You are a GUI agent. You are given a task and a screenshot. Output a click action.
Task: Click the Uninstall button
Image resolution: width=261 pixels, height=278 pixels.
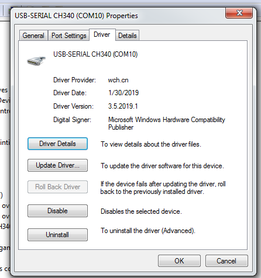click(57, 235)
